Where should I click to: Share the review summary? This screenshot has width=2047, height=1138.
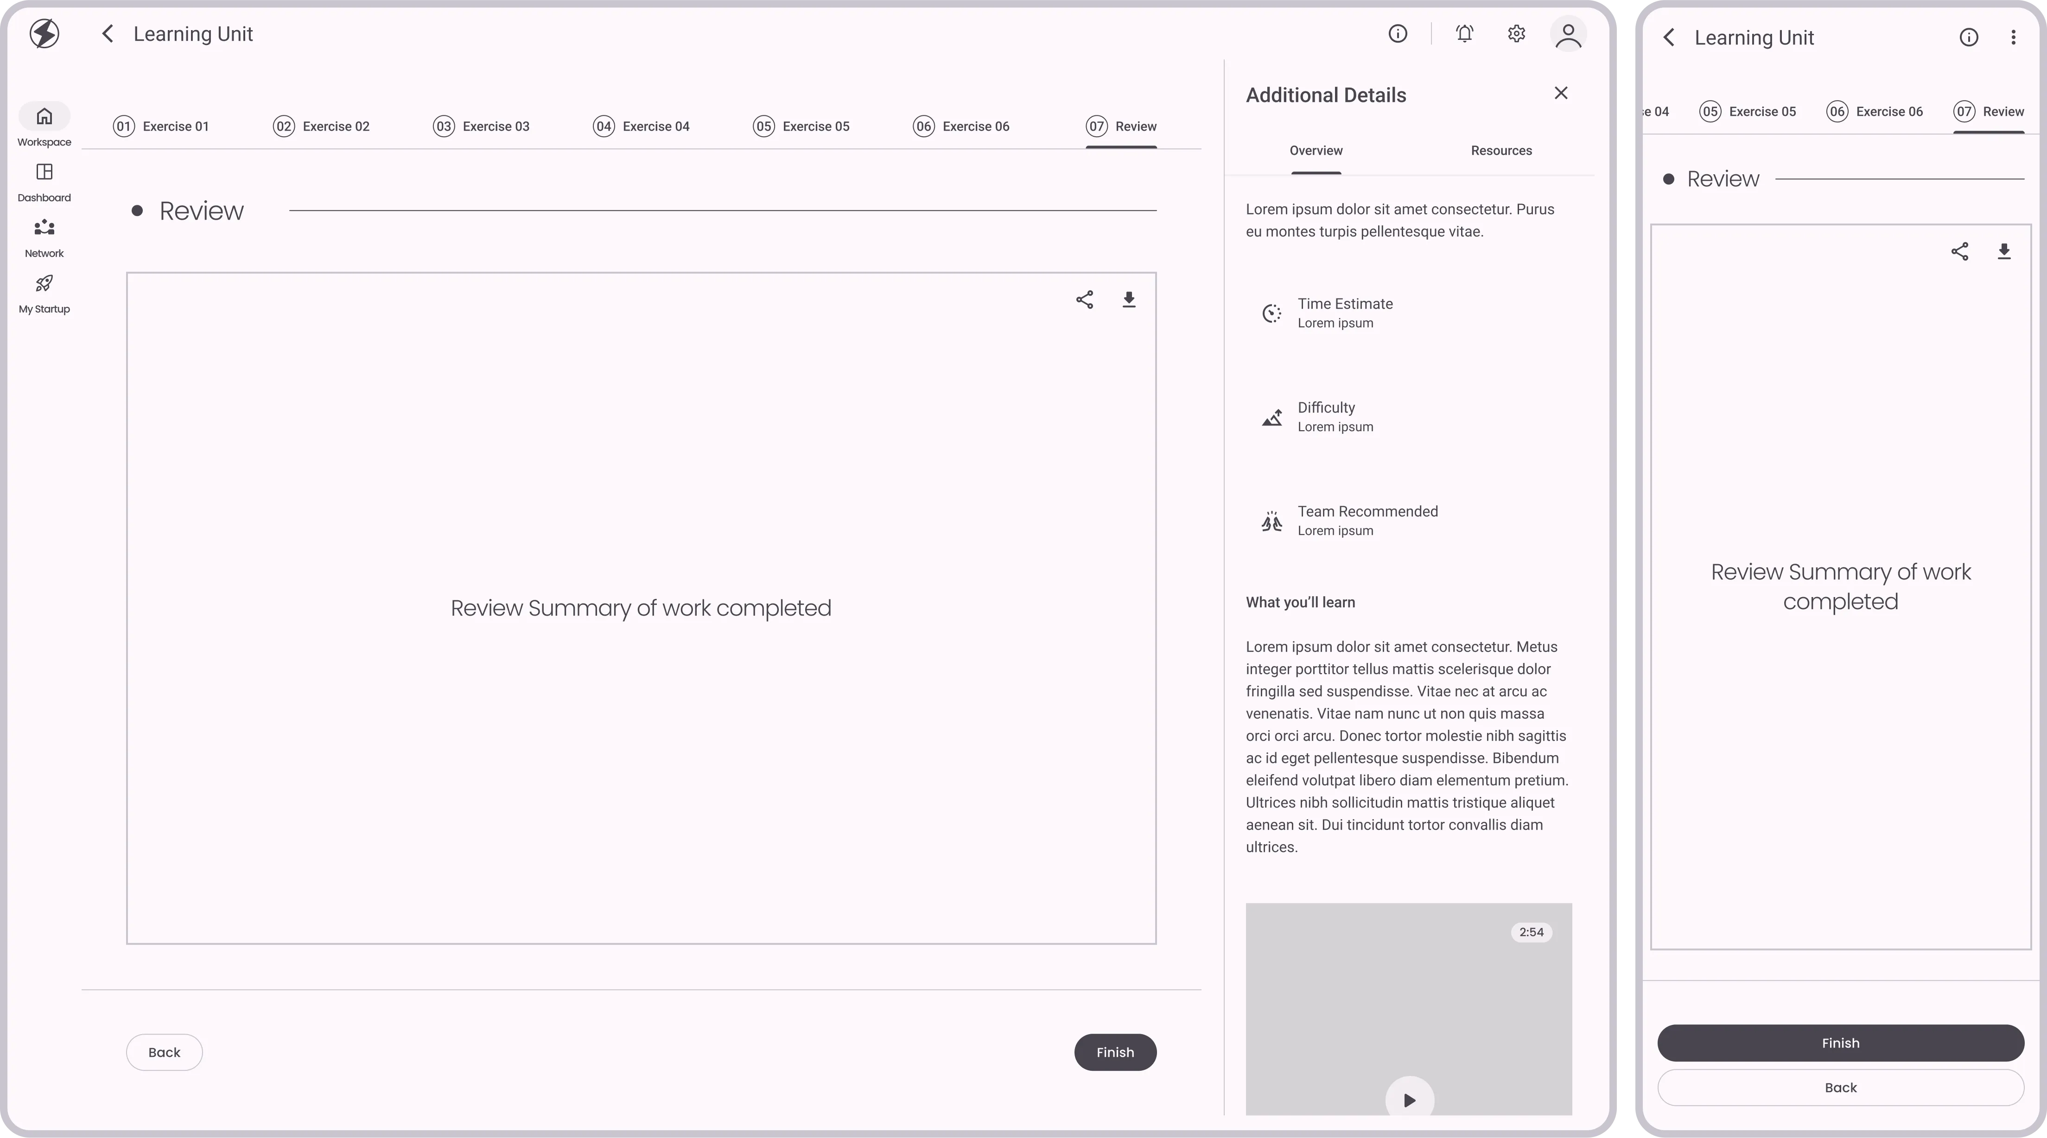point(1085,299)
